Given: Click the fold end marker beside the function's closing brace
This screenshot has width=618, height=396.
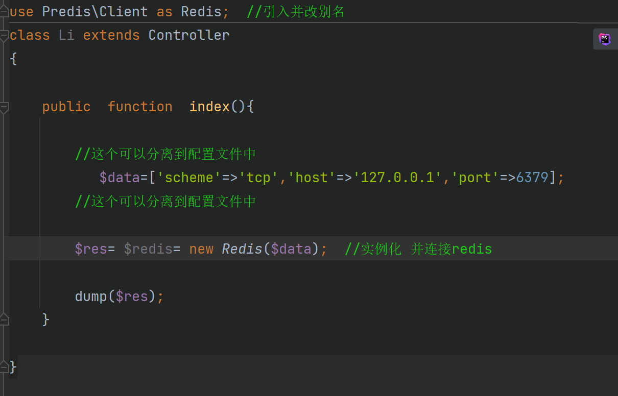Looking at the screenshot, I should [4, 320].
